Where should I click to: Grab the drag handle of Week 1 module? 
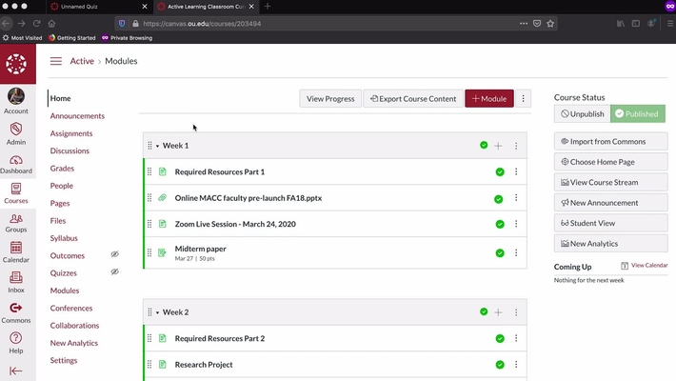pyautogui.click(x=149, y=146)
